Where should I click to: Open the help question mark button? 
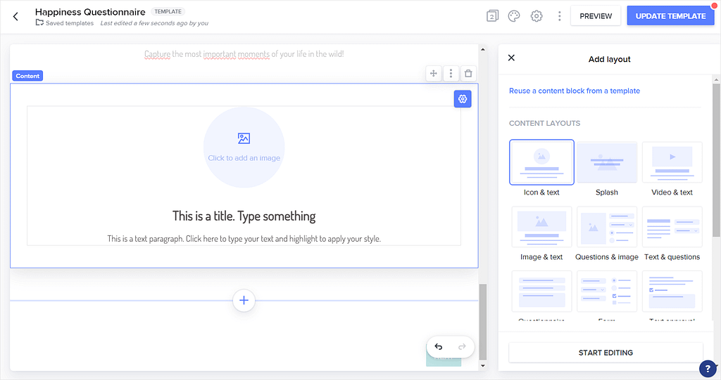(708, 369)
